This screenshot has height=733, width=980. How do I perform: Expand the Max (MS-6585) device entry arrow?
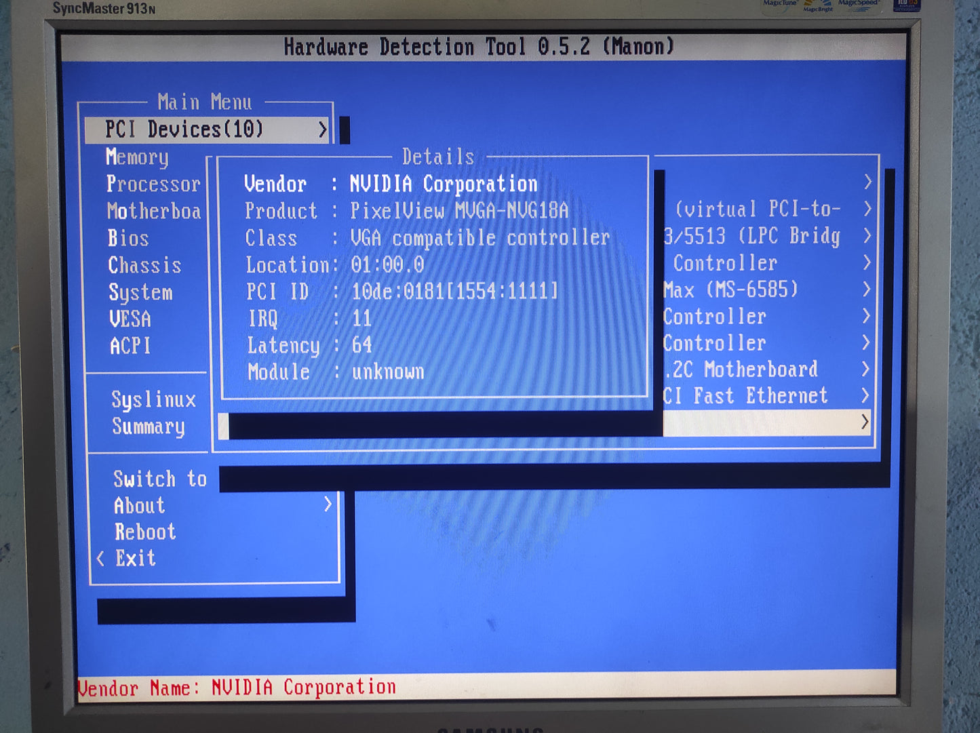tap(866, 290)
